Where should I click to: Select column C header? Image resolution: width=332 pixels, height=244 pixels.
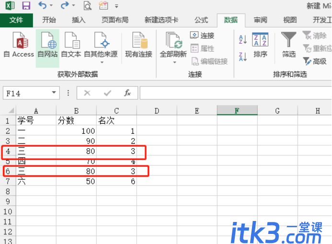[116, 111]
